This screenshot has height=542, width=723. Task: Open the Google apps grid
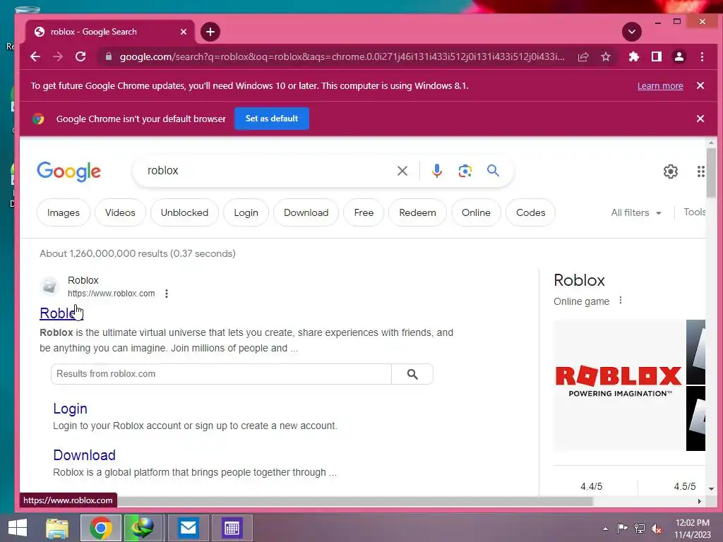(x=700, y=171)
